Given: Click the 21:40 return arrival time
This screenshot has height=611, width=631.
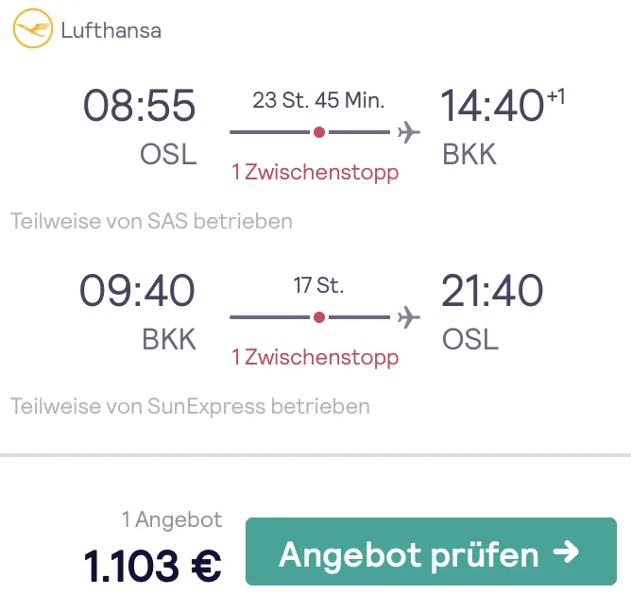Looking at the screenshot, I should (x=492, y=291).
